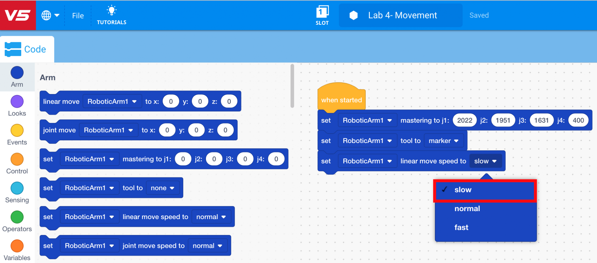The image size is (597, 263).
Task: Open the File menu
Action: [78, 16]
